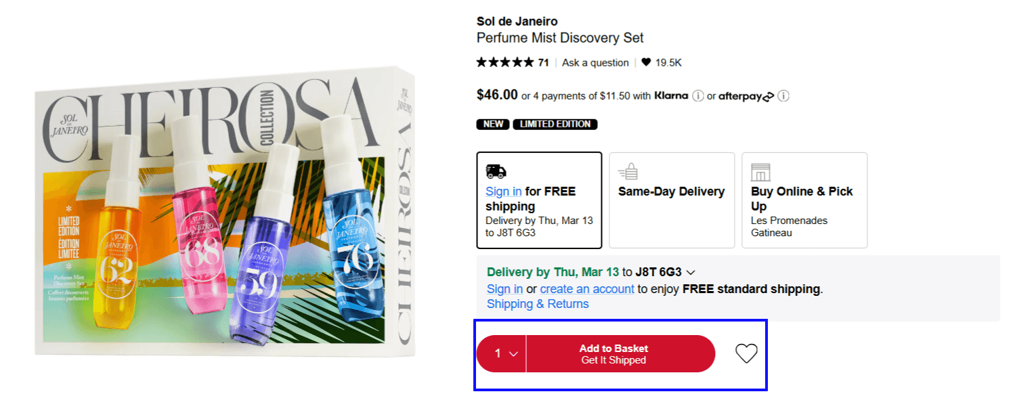Click the create an account link
Viewport: 1013px width, 396px height.
coord(587,289)
